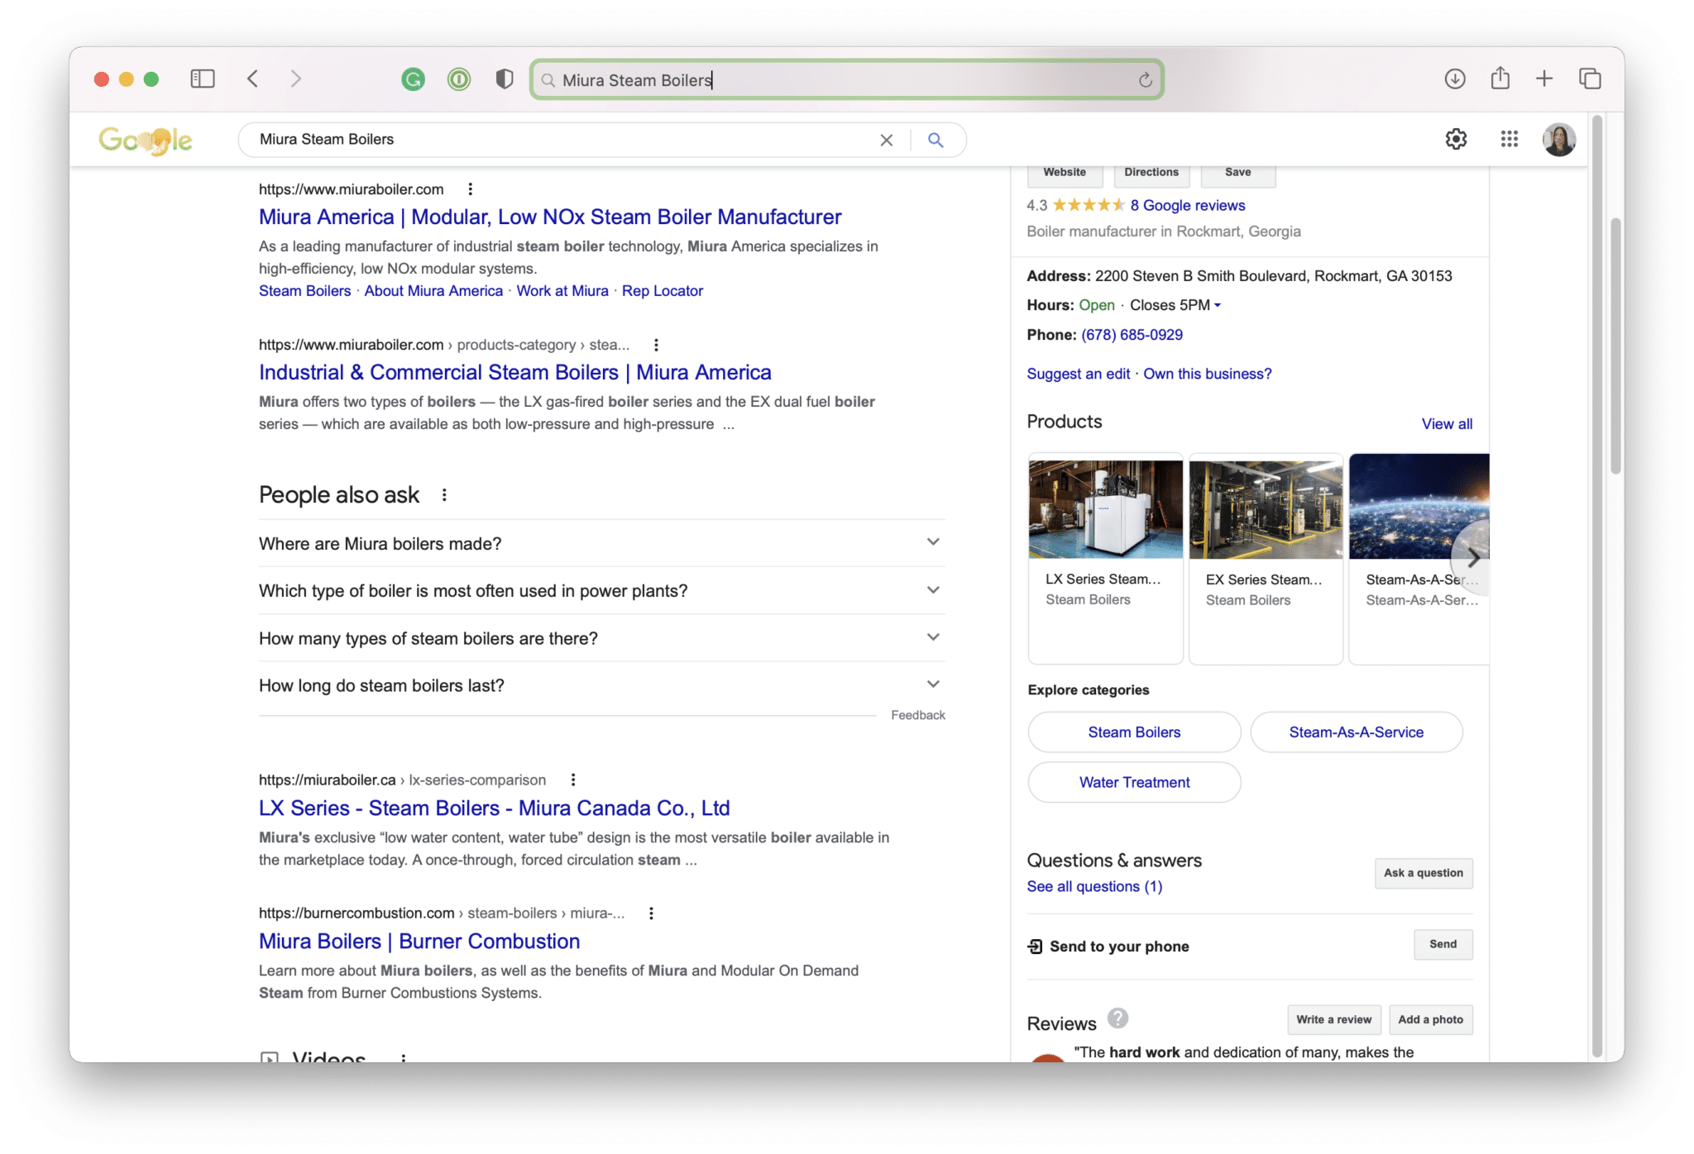Click See all questions (1) link

coord(1094,886)
